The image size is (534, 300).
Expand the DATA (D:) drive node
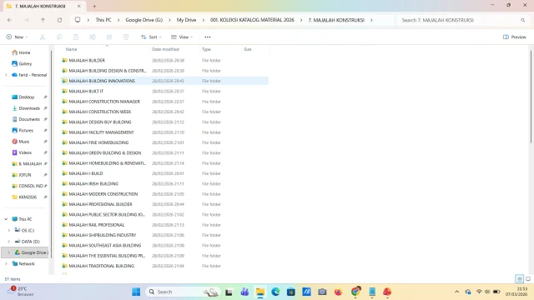[x=9, y=242]
